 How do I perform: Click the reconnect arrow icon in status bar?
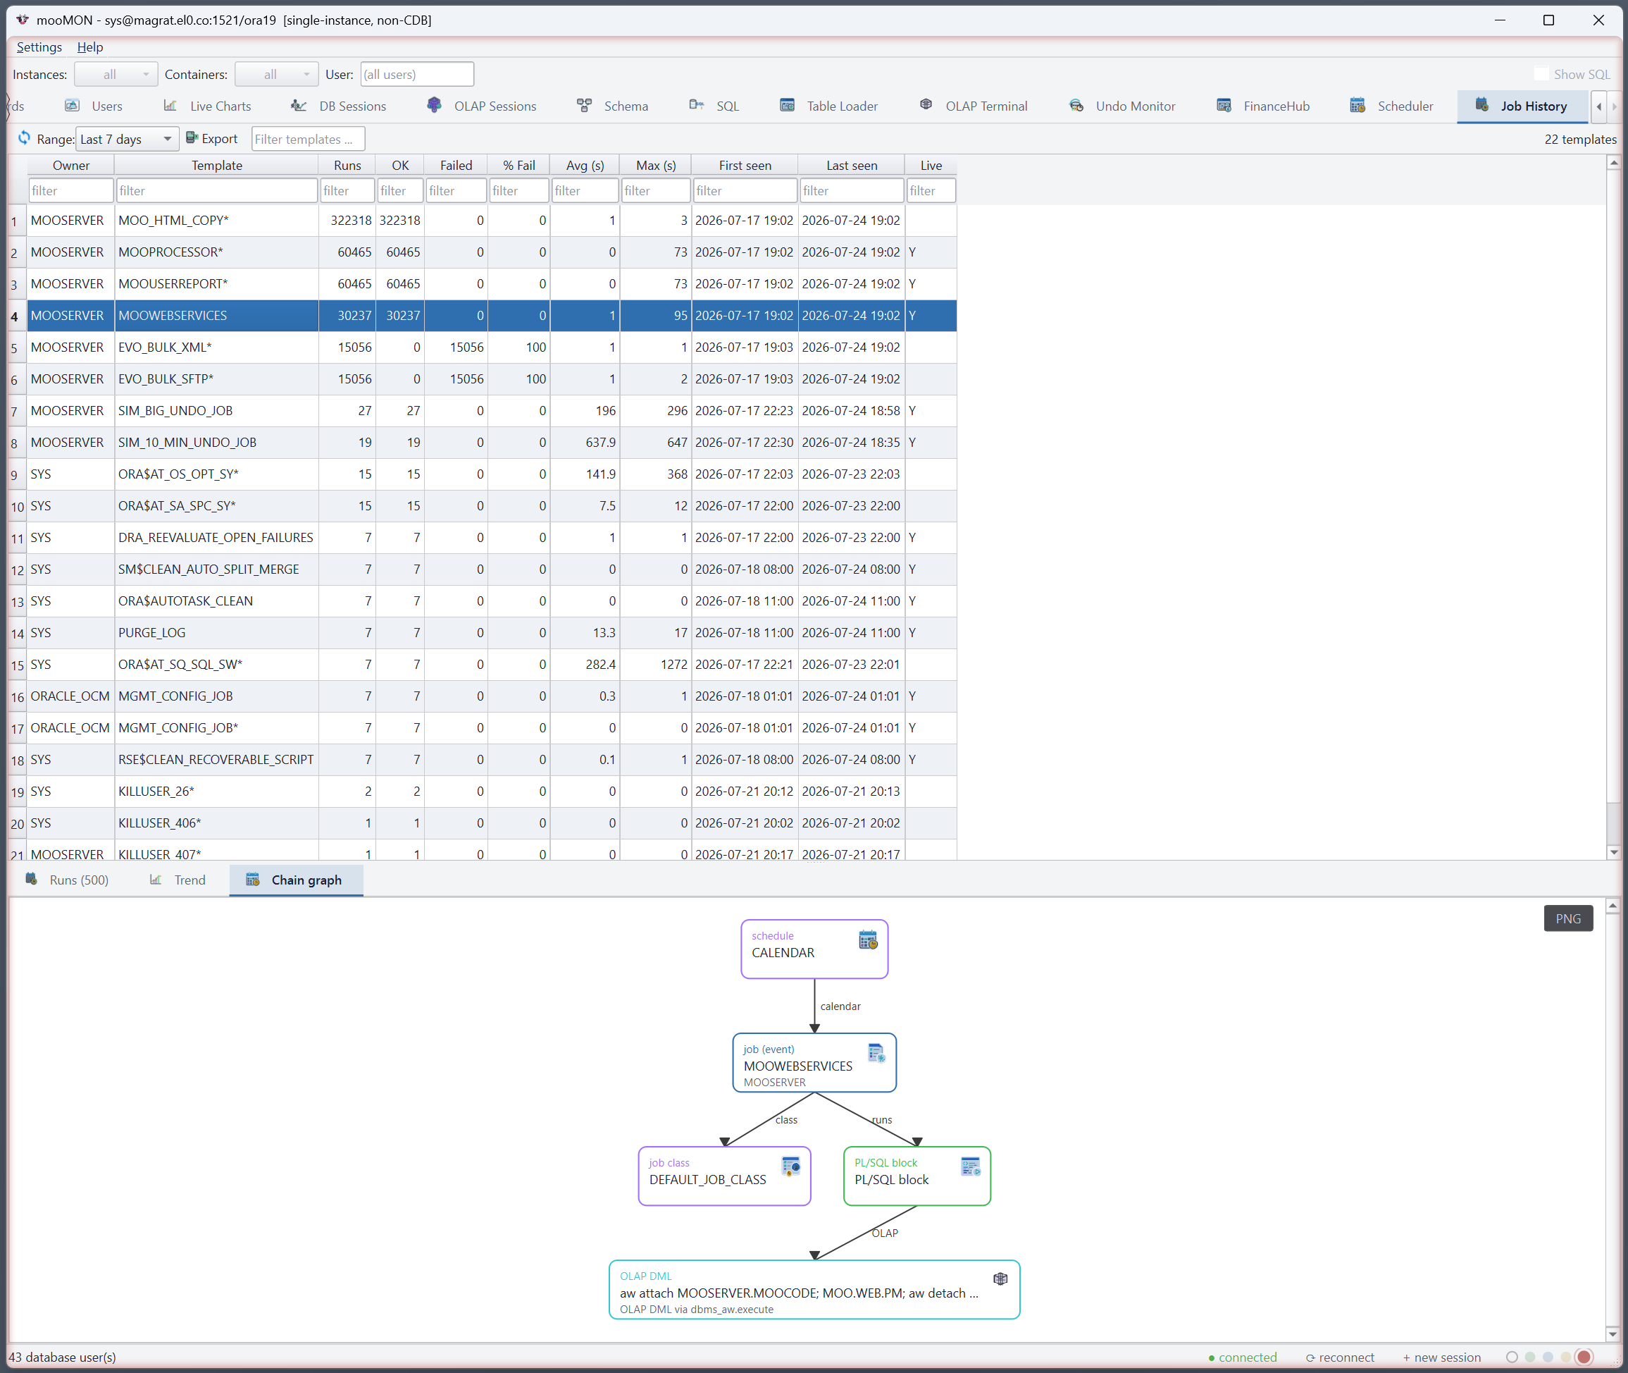(1310, 1357)
